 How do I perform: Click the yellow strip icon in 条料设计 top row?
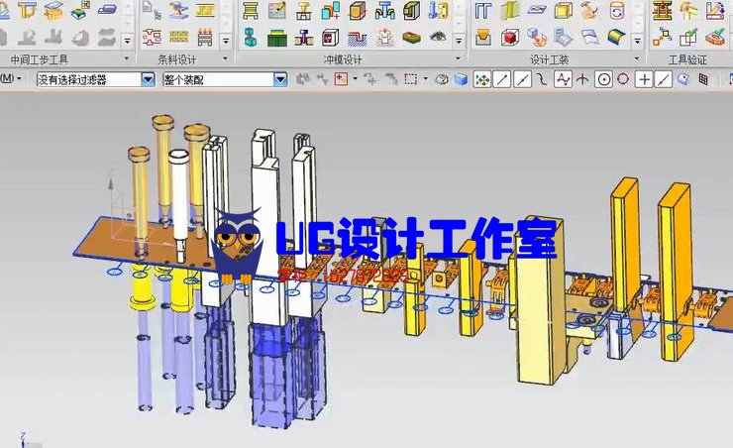(x=205, y=10)
